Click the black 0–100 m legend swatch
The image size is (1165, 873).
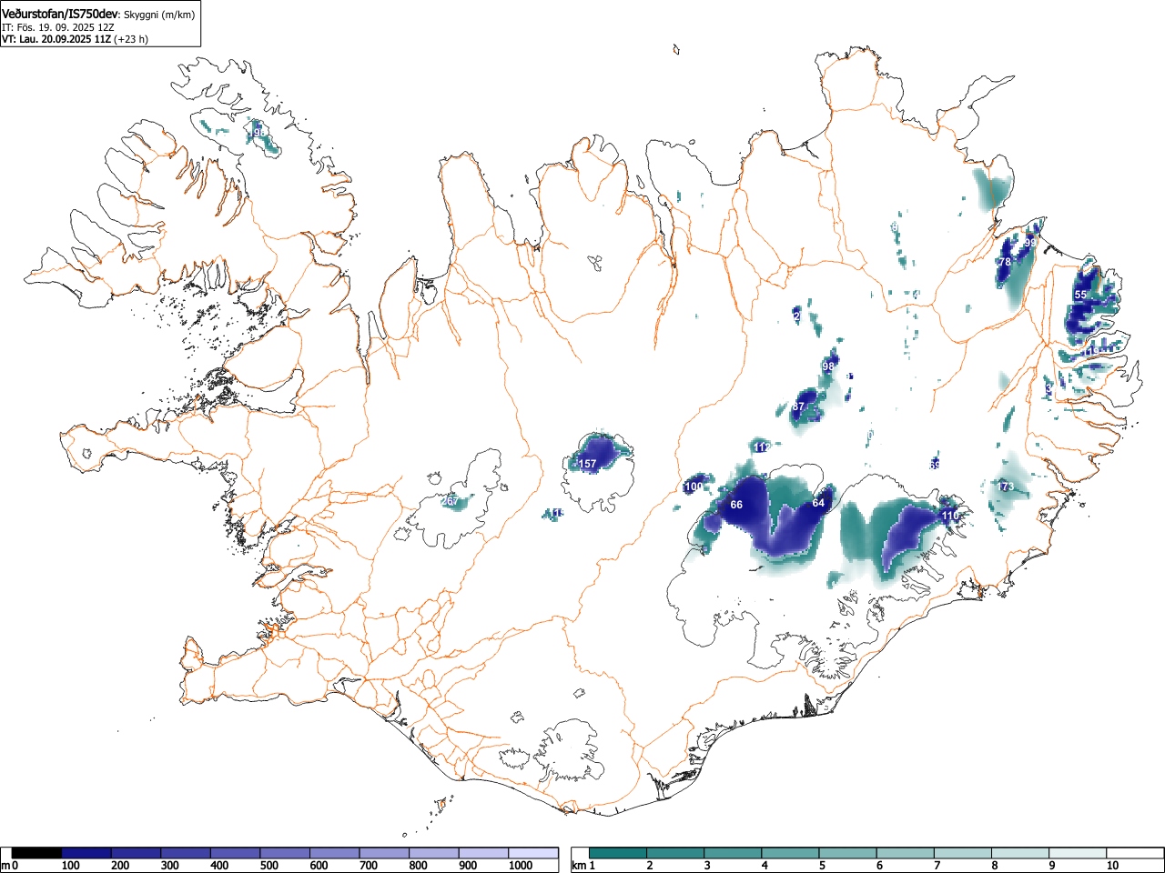[36, 853]
